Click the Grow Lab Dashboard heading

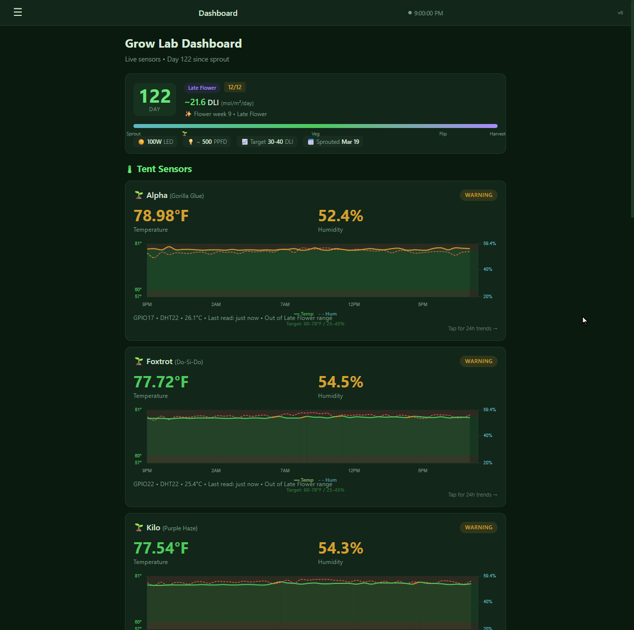click(184, 44)
